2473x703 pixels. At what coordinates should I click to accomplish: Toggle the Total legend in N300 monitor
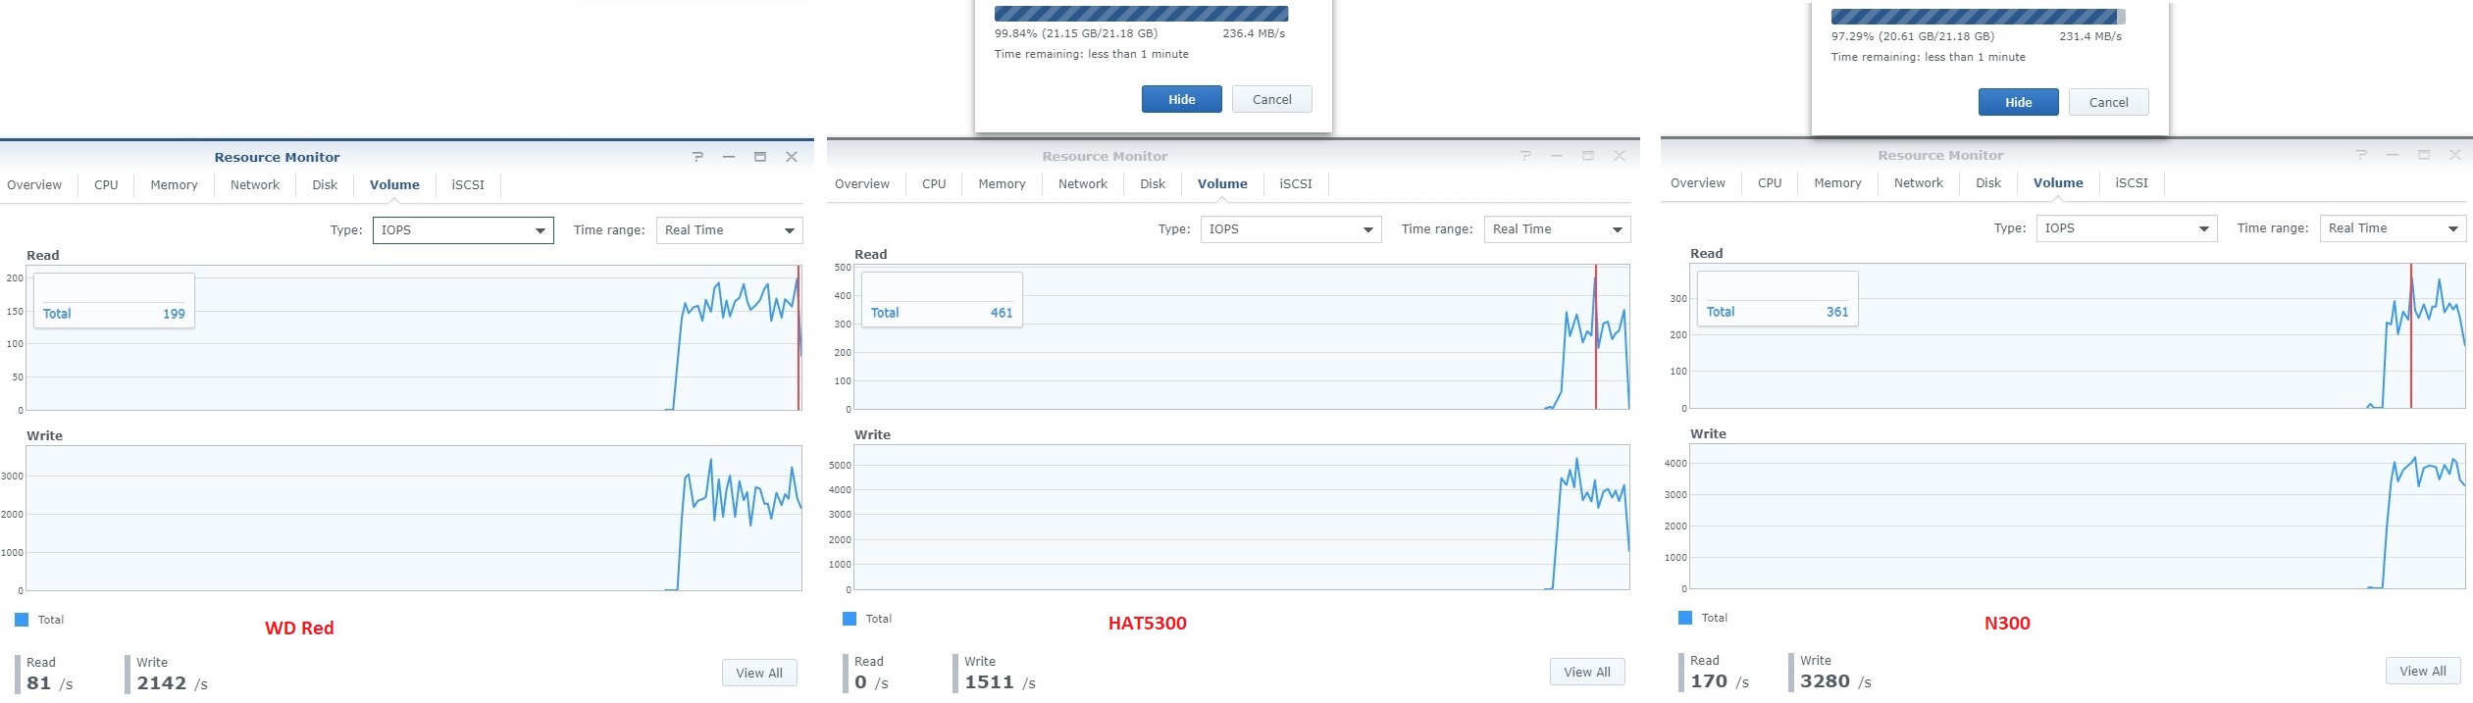coord(1703,618)
